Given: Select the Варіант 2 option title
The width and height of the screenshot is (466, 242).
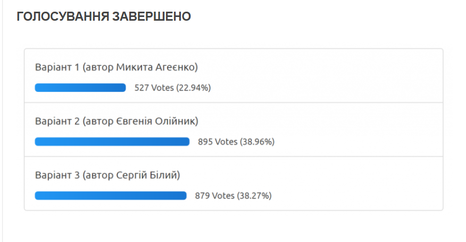Looking at the screenshot, I should (57, 122).
